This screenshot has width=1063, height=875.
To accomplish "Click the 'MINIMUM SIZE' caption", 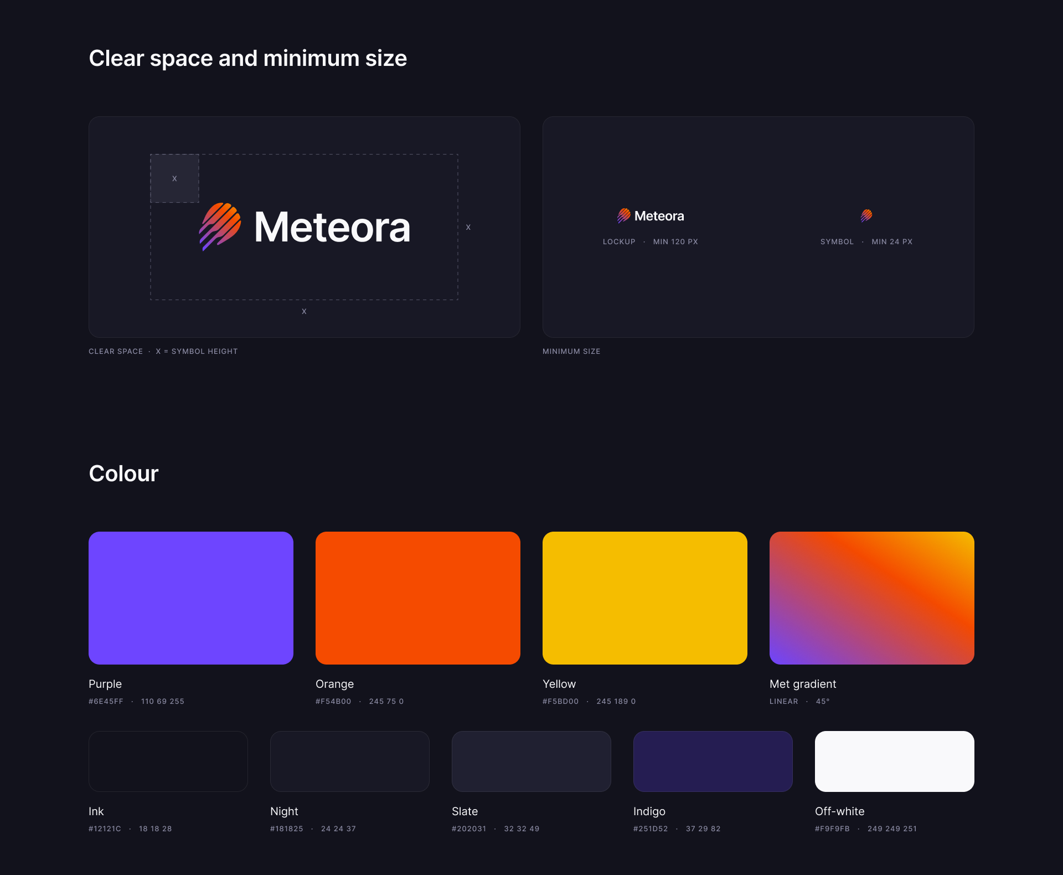I will coord(571,351).
